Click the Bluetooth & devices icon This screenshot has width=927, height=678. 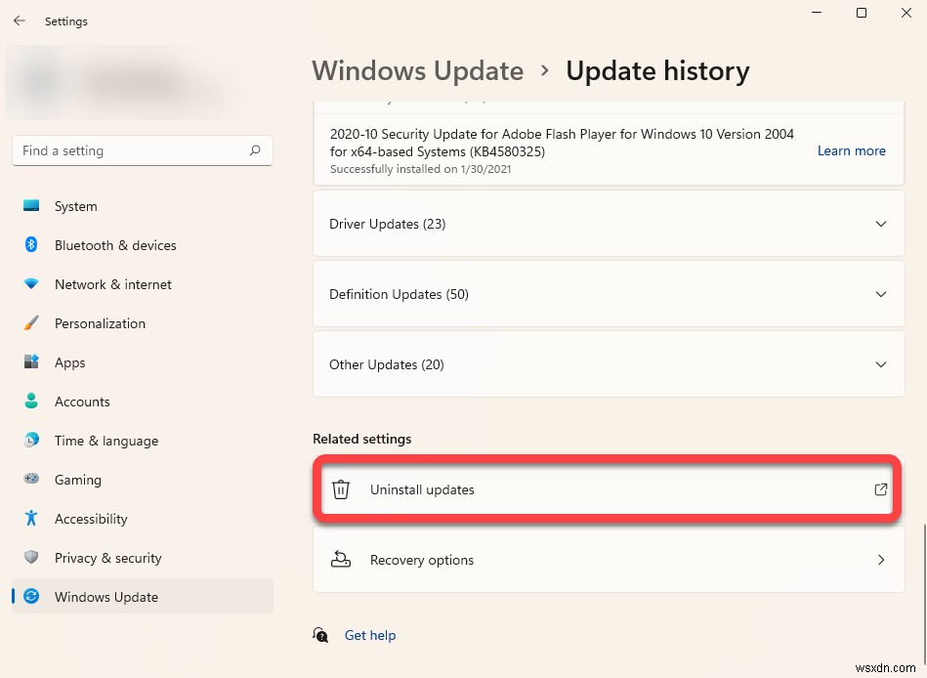pyautogui.click(x=32, y=245)
